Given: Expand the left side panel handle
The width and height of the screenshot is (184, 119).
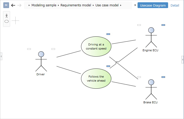Looking at the screenshot, I should click(1, 56).
